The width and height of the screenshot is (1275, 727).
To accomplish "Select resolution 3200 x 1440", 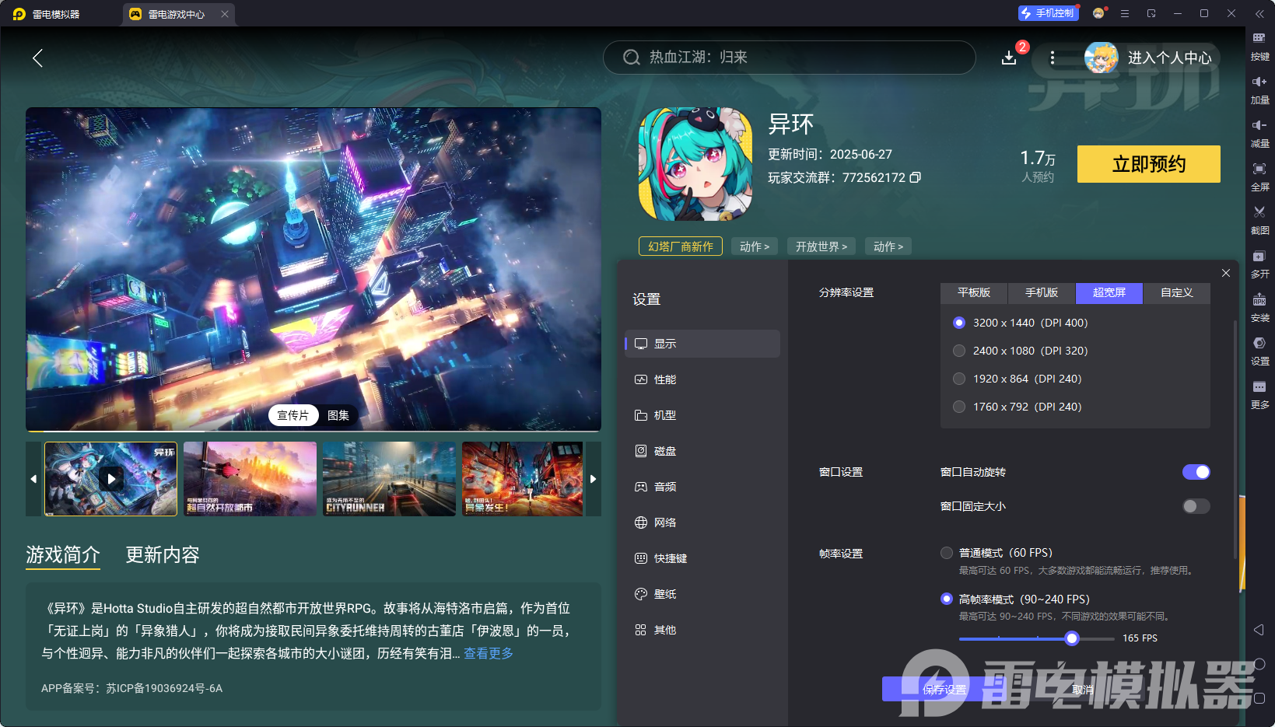I will tap(959, 323).
